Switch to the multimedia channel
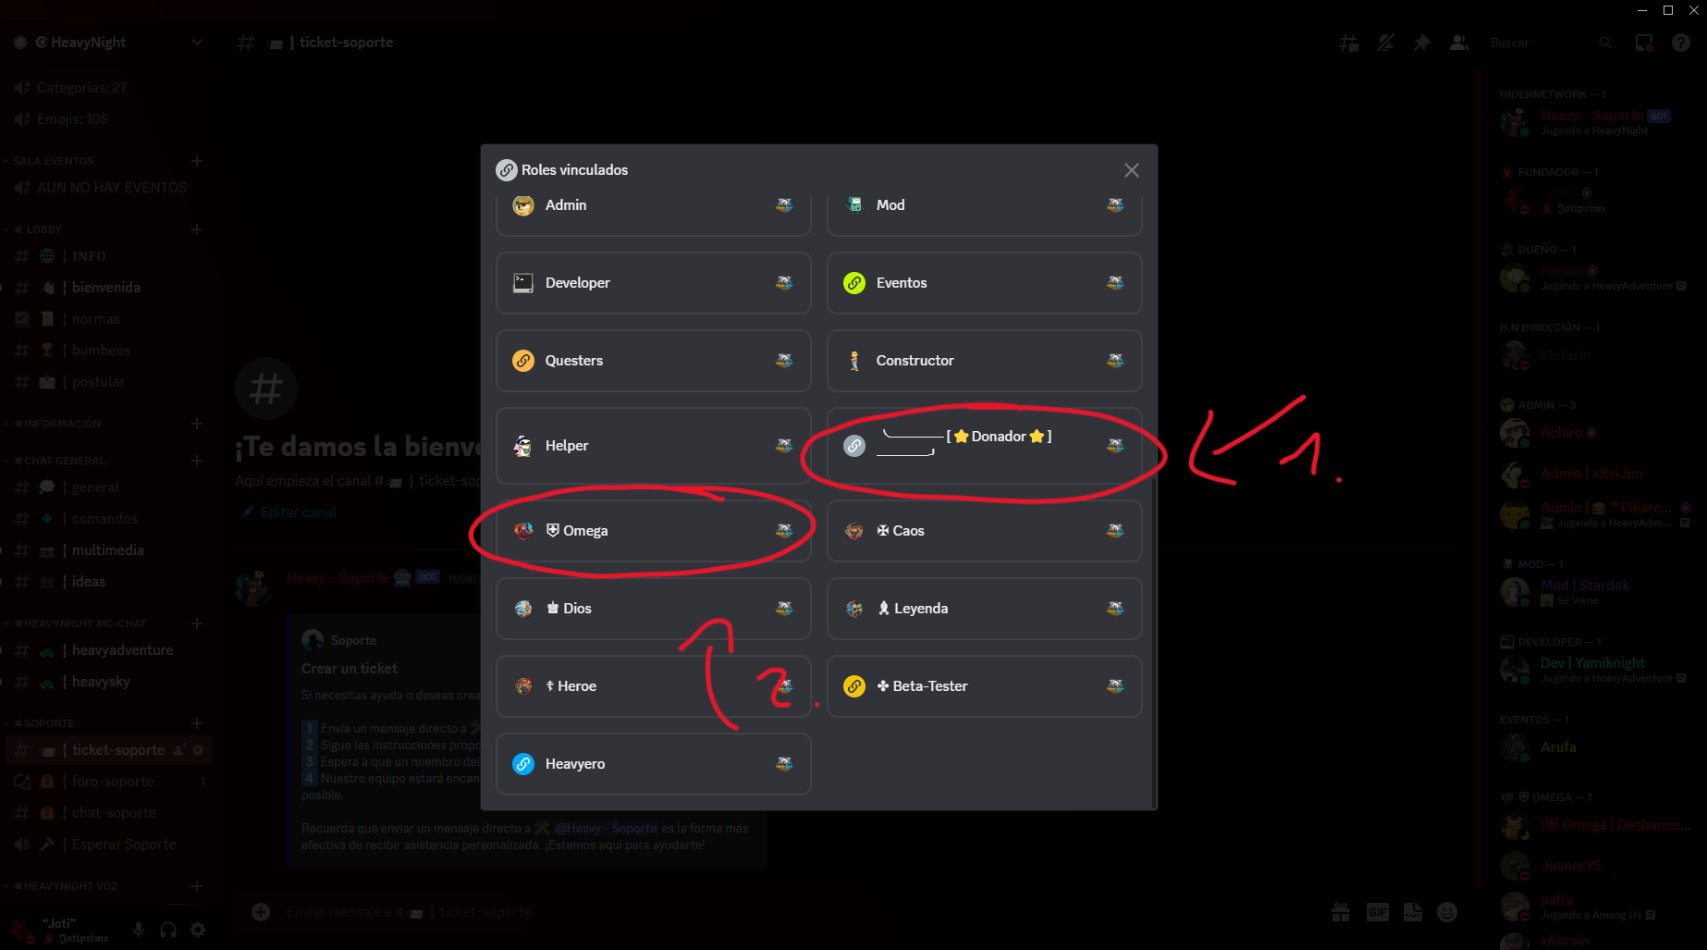1707x950 pixels. click(107, 550)
